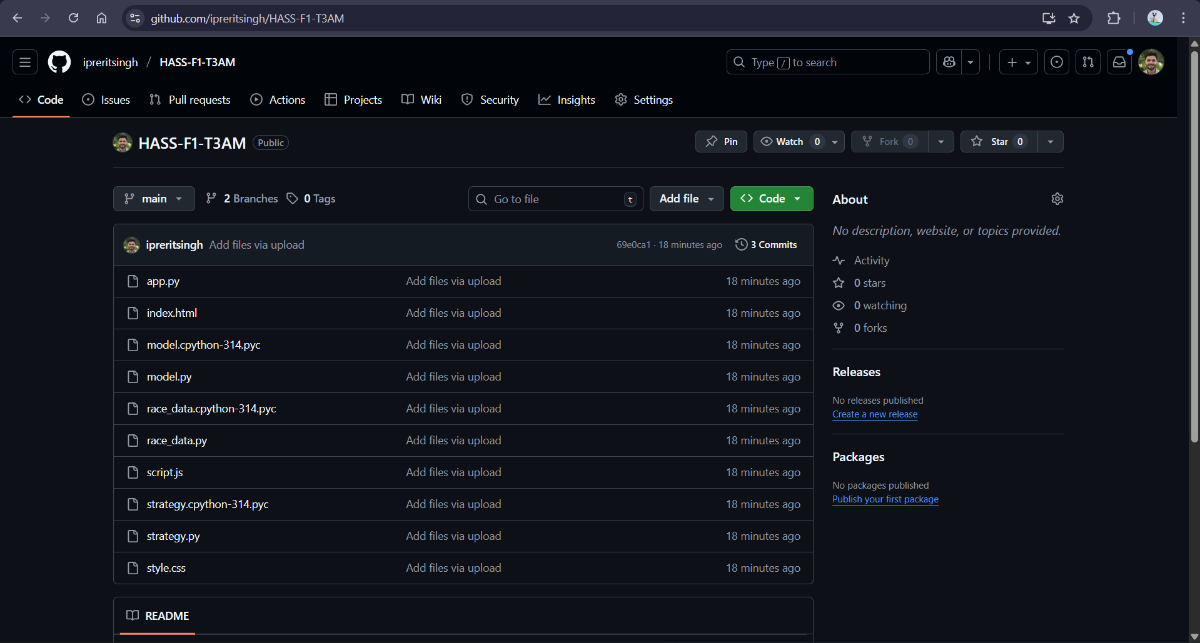Click the README book icon
The image size is (1200, 643).
point(133,616)
